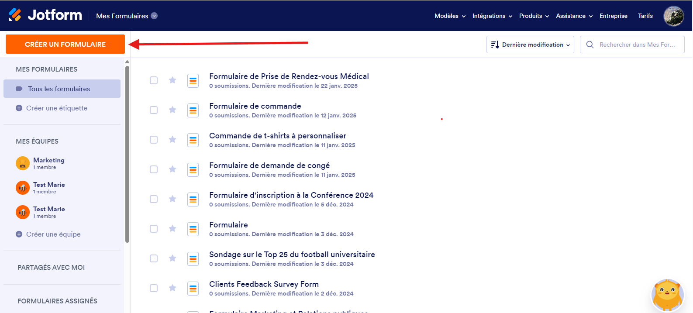
Task: Star Formulaire de Prise de Rendez-vous Médical
Action: coord(172,80)
